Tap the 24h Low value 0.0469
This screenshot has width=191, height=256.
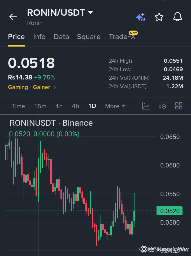pyautogui.click(x=173, y=69)
